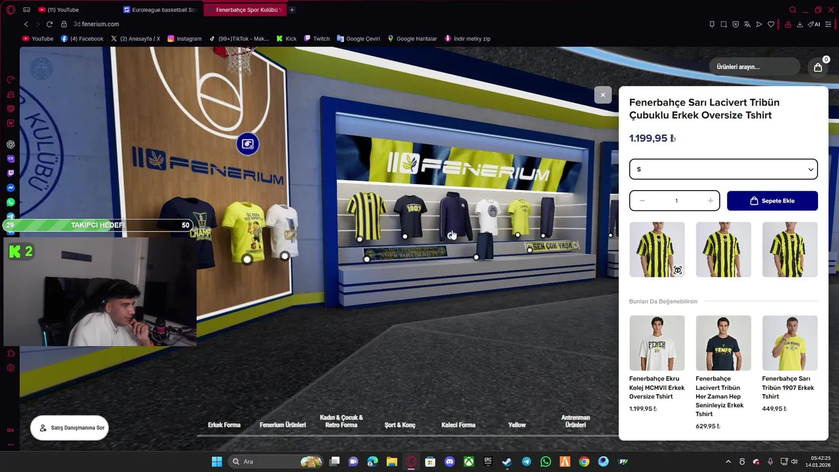Reload the page

tap(49, 24)
